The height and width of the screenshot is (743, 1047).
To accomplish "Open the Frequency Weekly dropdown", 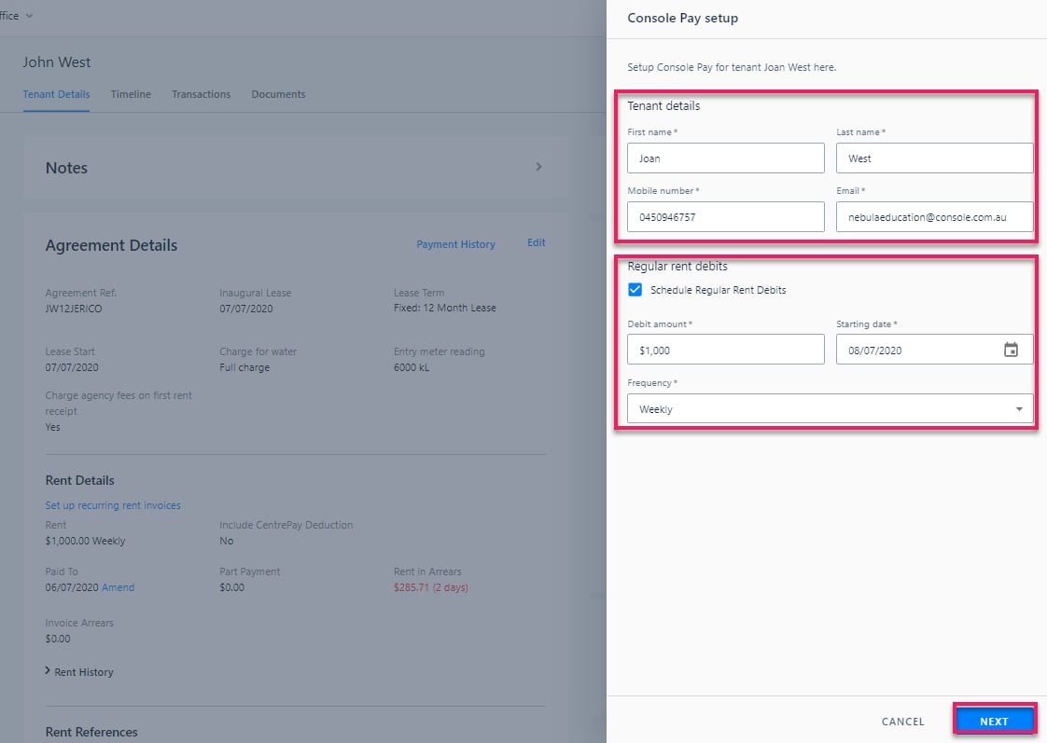I will click(x=830, y=409).
